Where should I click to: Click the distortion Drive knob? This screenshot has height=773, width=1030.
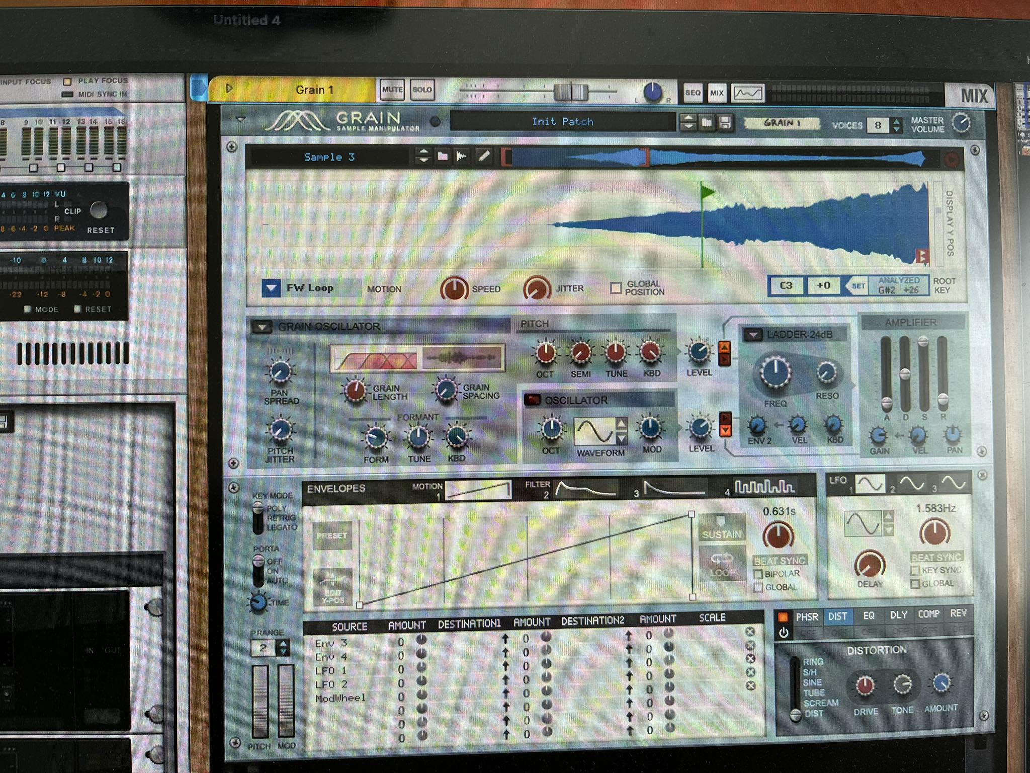865,685
